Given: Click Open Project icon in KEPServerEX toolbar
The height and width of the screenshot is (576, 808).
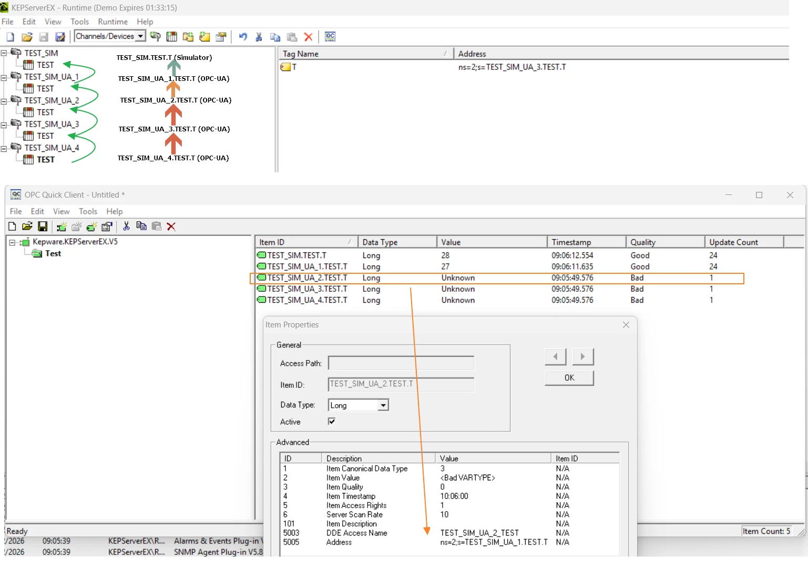Looking at the screenshot, I should tap(27, 37).
